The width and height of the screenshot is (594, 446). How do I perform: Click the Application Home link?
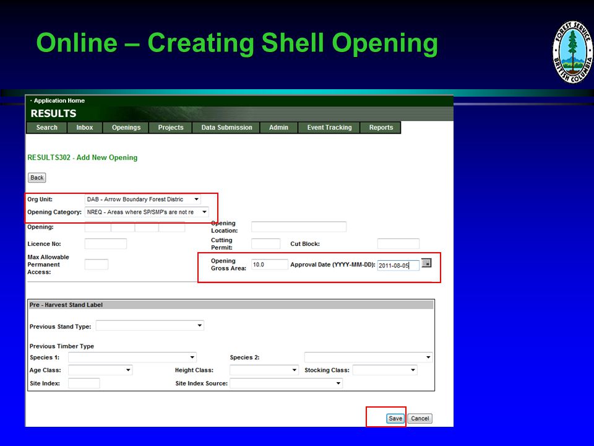click(59, 100)
